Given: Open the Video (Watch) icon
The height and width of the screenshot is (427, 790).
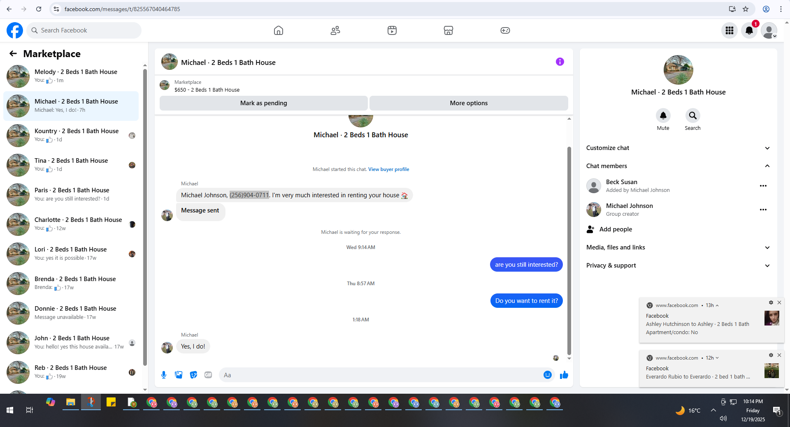Looking at the screenshot, I should pos(392,30).
